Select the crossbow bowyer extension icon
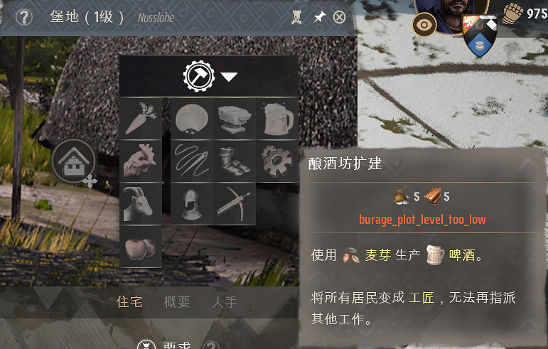548x349 pixels. pos(235,204)
